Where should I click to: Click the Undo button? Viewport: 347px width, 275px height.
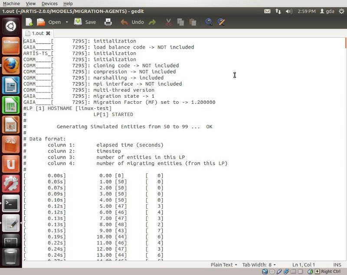pos(132,22)
